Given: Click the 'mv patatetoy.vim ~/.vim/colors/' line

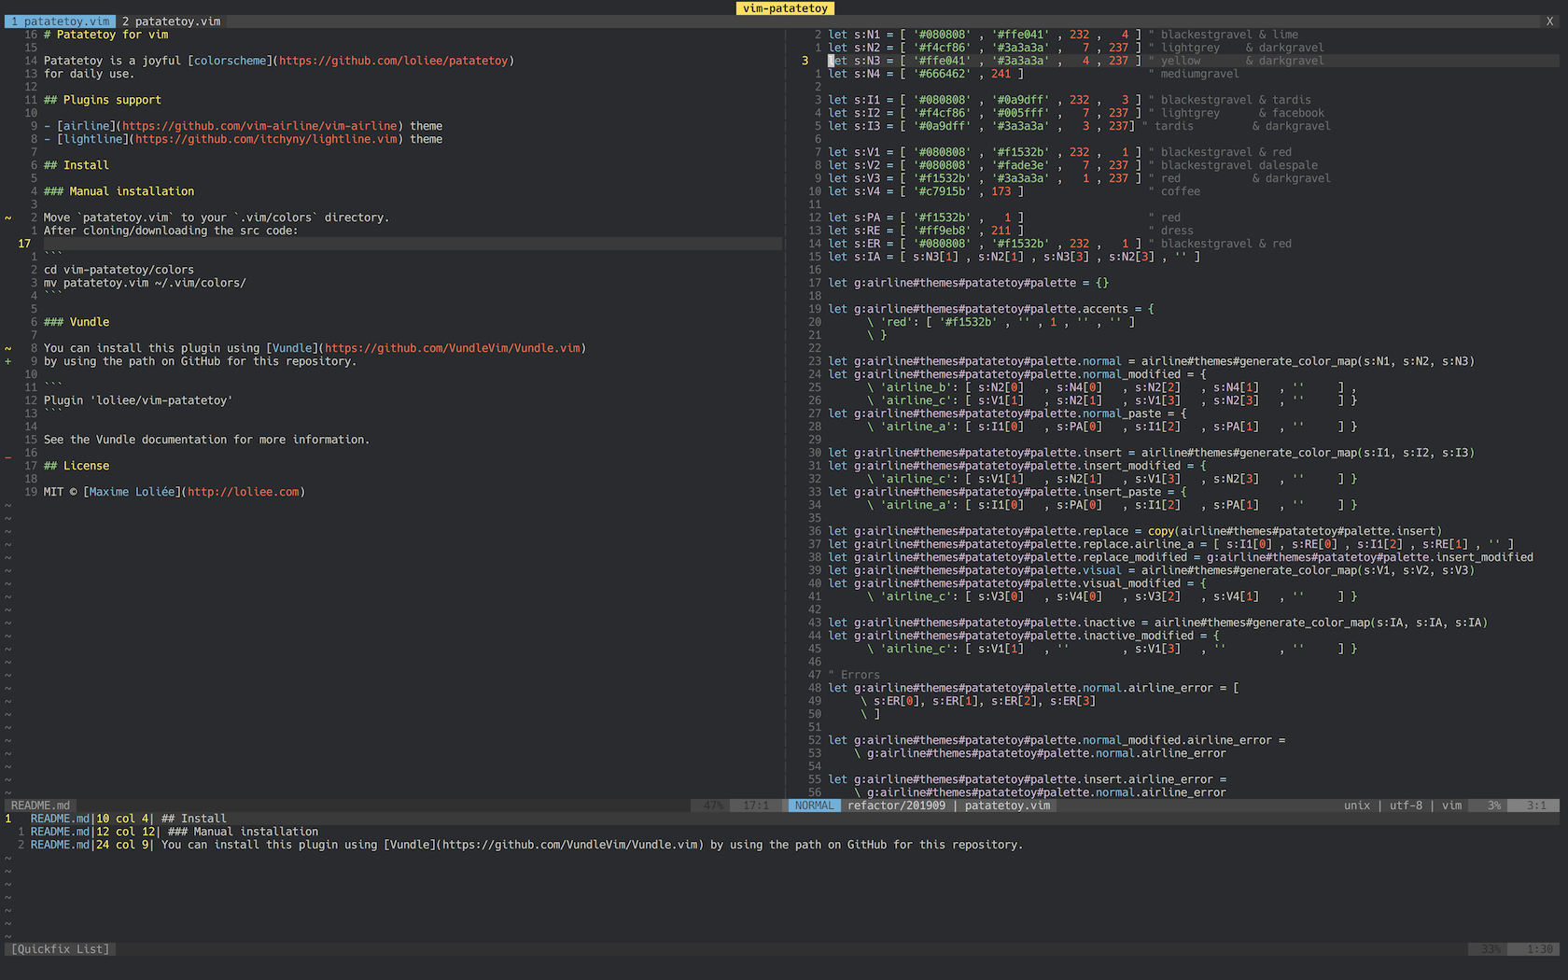Looking at the screenshot, I should coord(146,283).
